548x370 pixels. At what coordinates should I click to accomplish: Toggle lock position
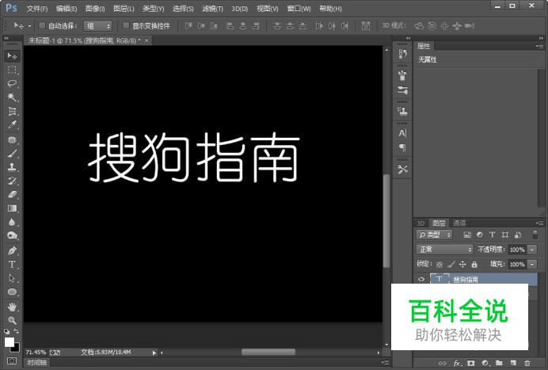[x=462, y=265]
